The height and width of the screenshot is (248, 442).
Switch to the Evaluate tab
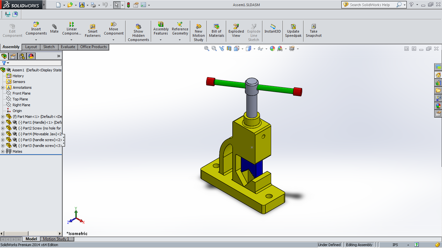(68, 47)
